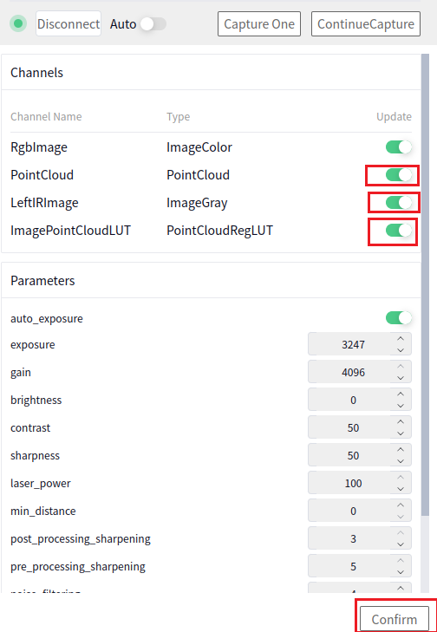The image size is (437, 632).
Task: Click the green connection status indicator
Action: coord(18,23)
